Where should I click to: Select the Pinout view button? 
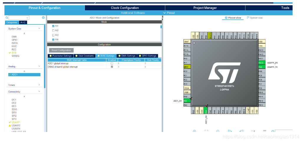pyautogui.click(x=233, y=18)
